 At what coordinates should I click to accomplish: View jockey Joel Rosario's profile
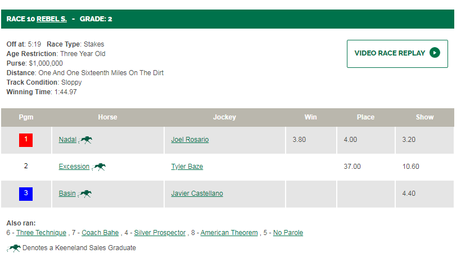(x=190, y=140)
